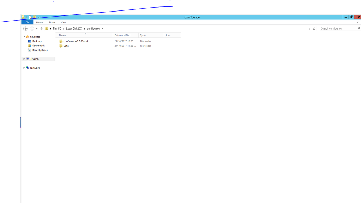
Task: Click the Downloads folder icon in Favorites
Action: [30, 46]
